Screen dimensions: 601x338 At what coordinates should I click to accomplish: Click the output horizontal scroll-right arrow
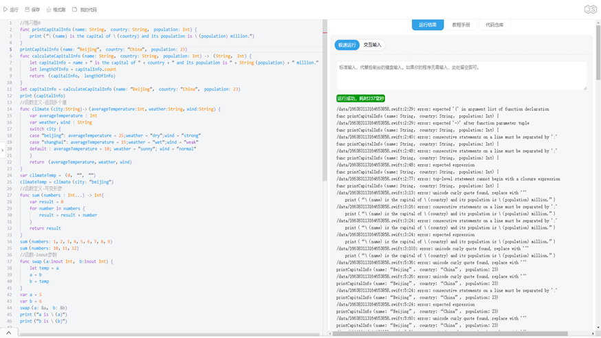(593, 334)
